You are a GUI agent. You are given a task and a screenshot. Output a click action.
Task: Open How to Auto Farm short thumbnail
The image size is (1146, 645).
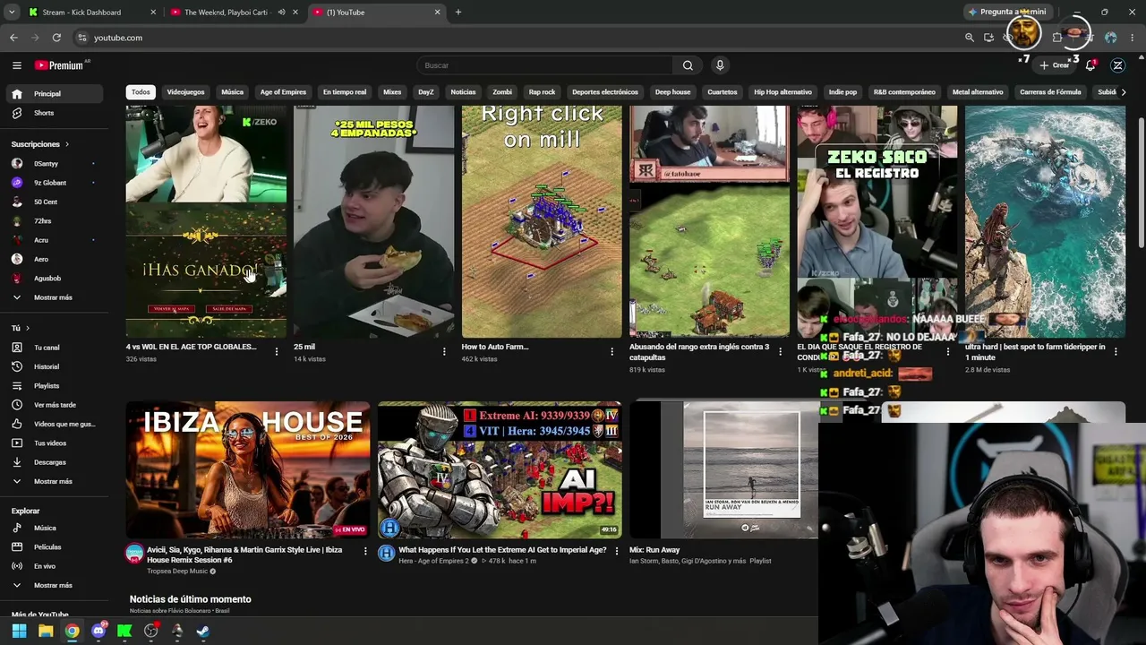tap(542, 221)
